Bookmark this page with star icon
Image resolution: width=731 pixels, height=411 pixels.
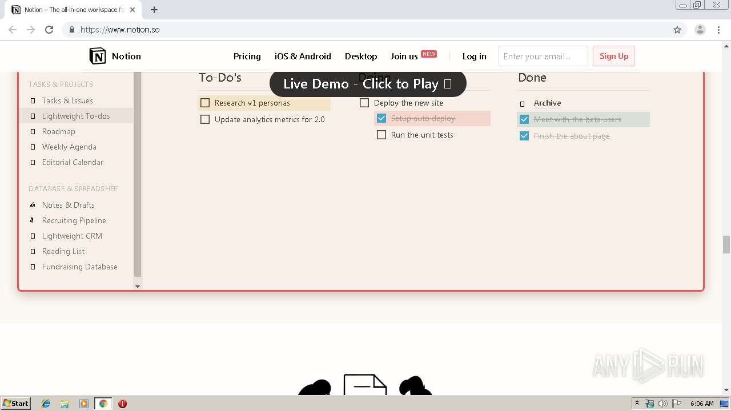tap(677, 30)
